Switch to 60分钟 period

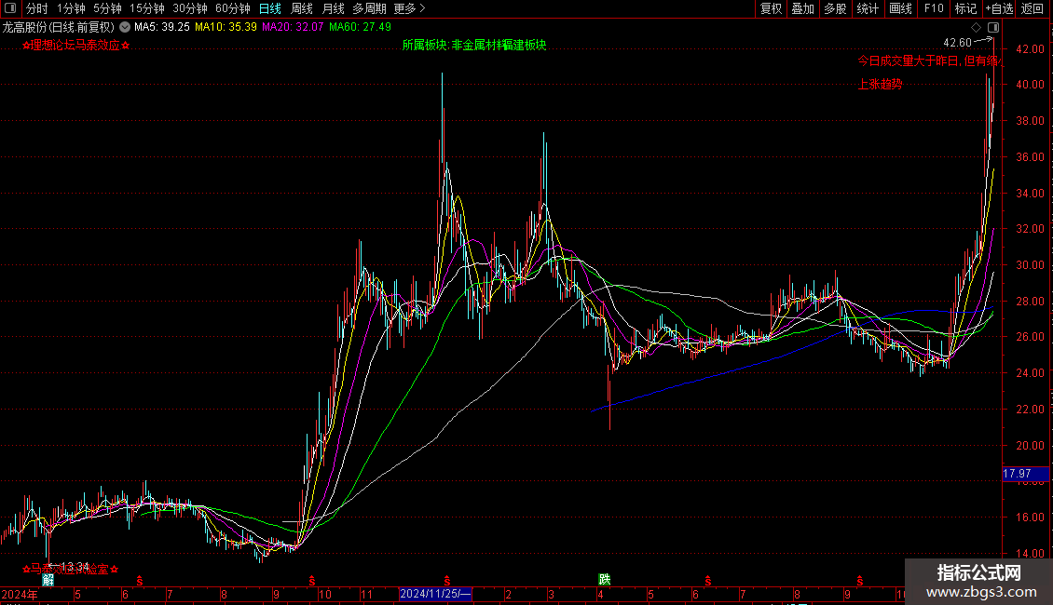click(x=233, y=8)
